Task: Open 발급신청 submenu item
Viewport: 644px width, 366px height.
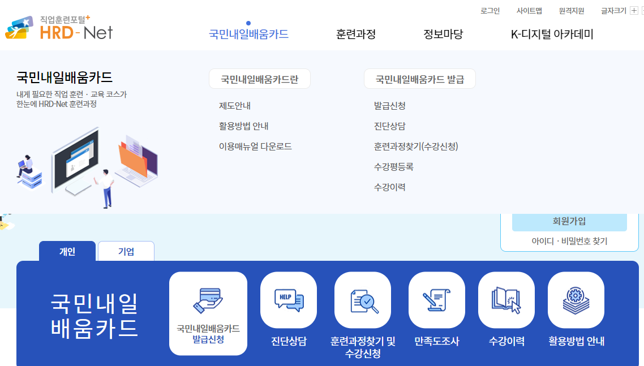Action: tap(389, 106)
